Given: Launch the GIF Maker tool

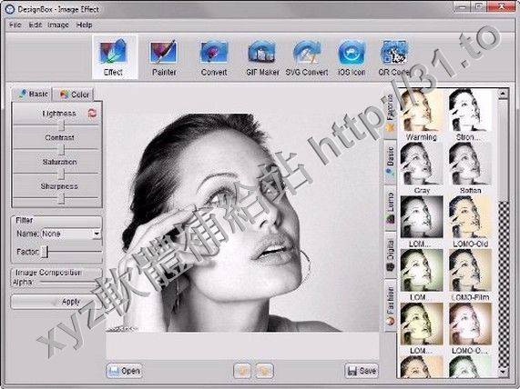Looking at the screenshot, I should point(262,57).
